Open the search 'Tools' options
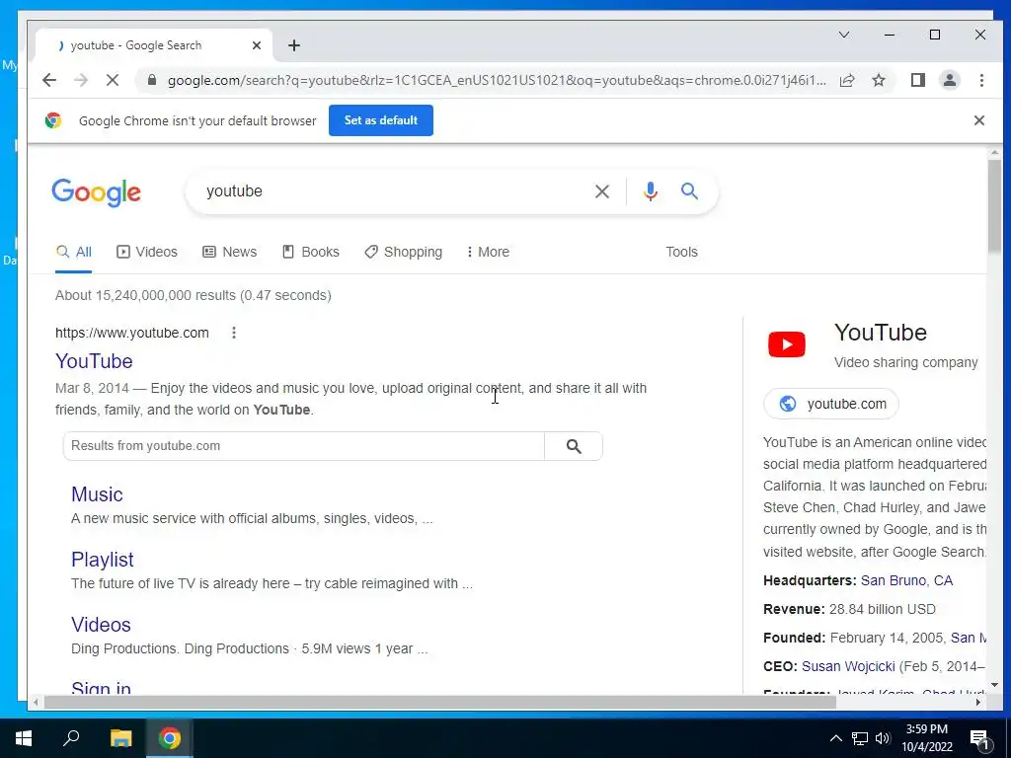Viewport: 1011px width, 758px height. (x=681, y=252)
